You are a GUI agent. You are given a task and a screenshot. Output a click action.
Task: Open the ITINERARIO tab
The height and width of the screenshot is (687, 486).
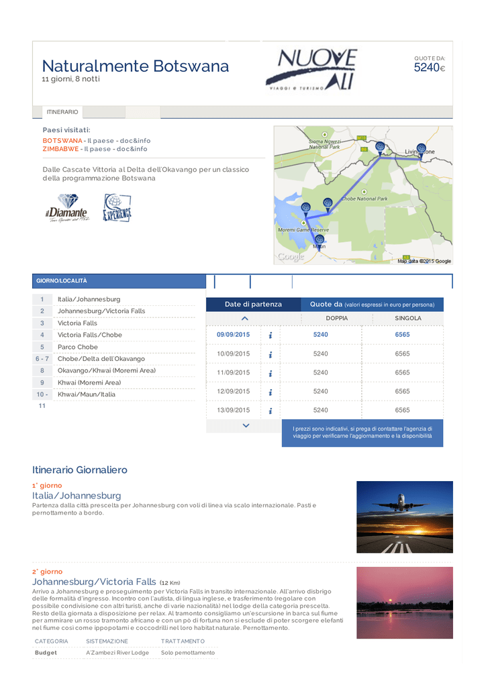[x=62, y=112]
